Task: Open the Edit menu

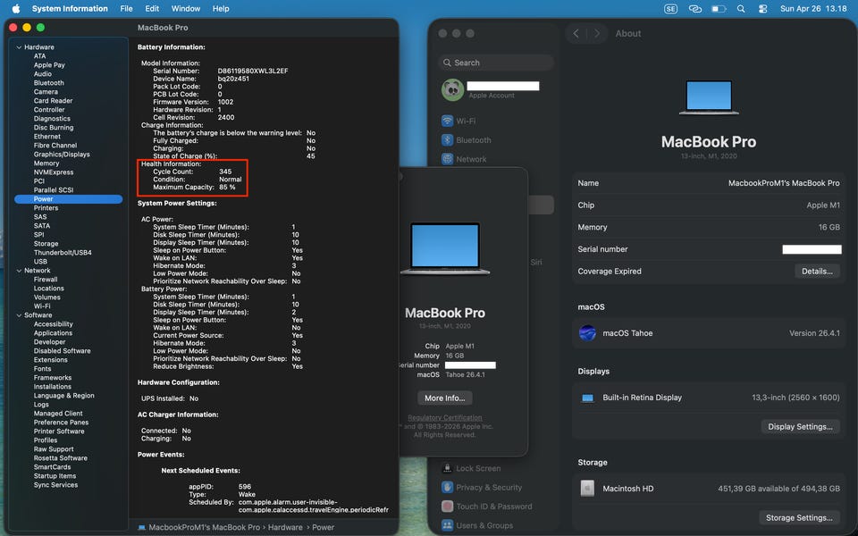Action: click(x=152, y=9)
